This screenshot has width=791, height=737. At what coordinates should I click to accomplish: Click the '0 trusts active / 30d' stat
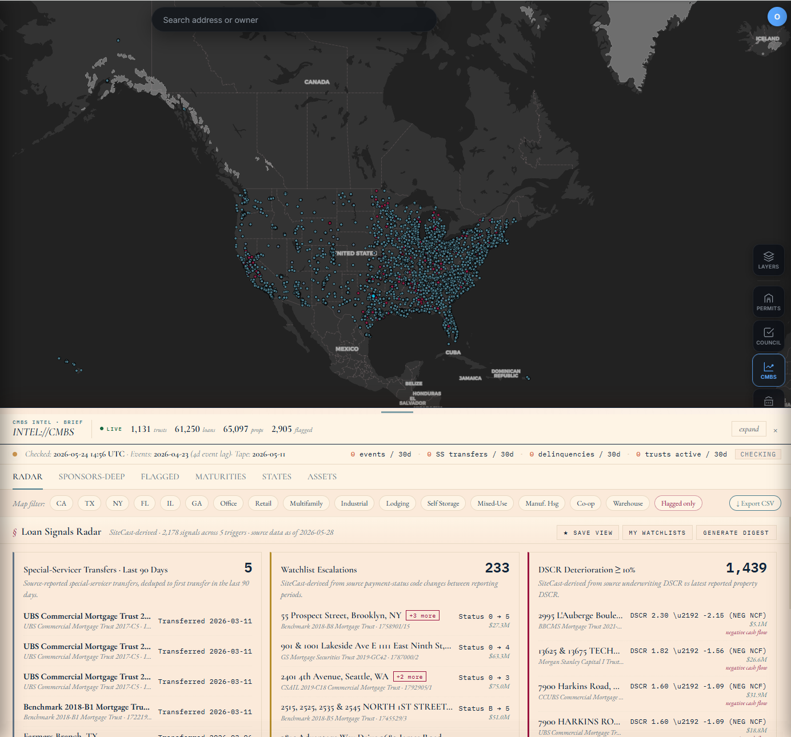(681, 454)
